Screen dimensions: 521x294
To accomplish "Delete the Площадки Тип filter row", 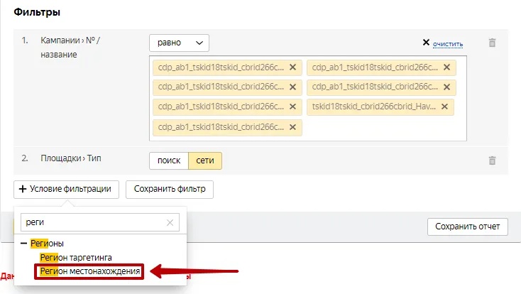I will point(492,161).
